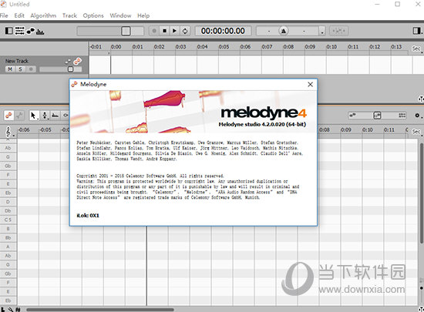The height and width of the screenshot is (312, 424).
Task: Click the F key in pitch ruler upper octave
Action: click(x=8, y=175)
